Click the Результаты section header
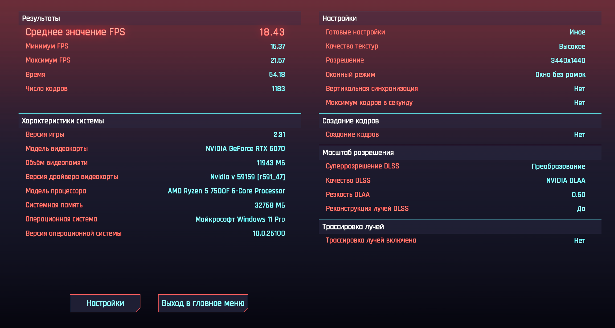This screenshot has width=615, height=328. [x=41, y=18]
